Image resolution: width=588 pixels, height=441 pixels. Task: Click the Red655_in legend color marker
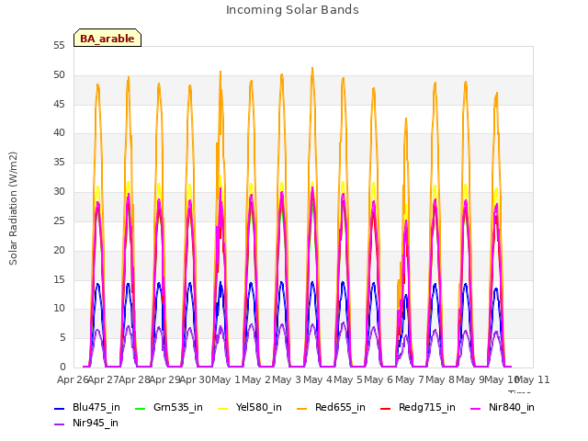302,409
